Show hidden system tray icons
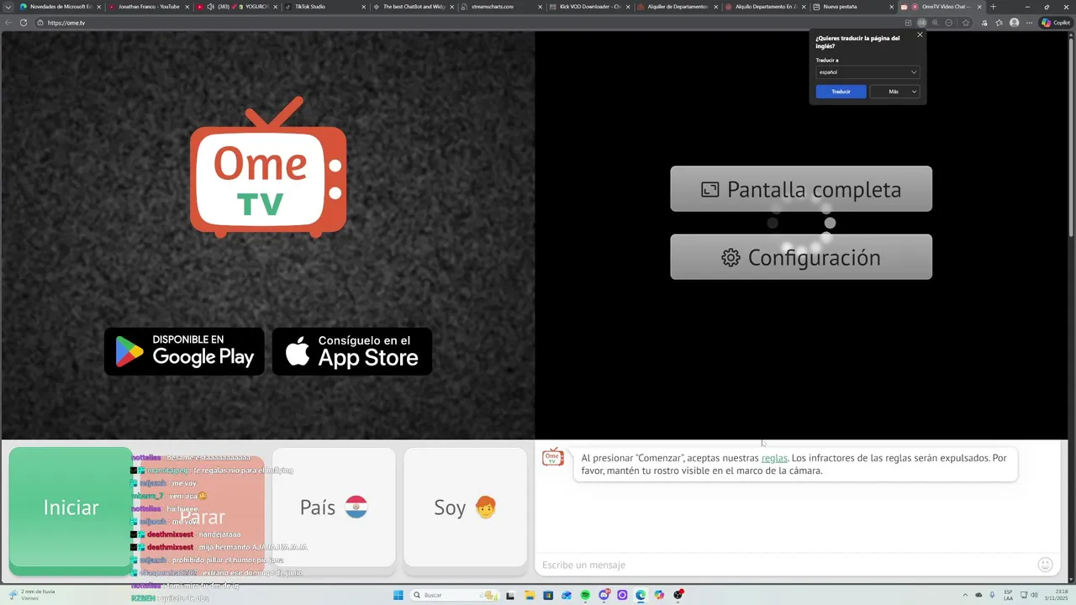 pos(965,595)
